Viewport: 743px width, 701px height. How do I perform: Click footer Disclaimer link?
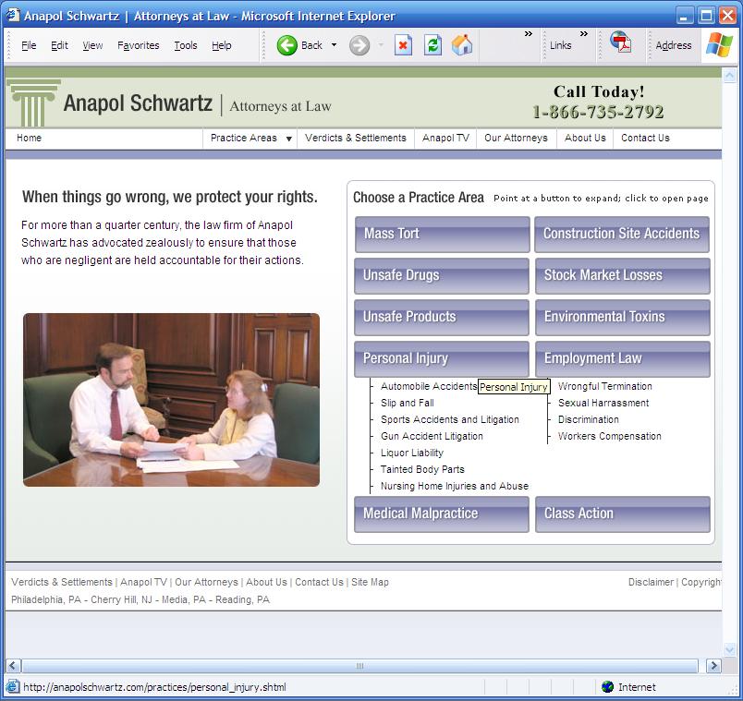pos(651,582)
